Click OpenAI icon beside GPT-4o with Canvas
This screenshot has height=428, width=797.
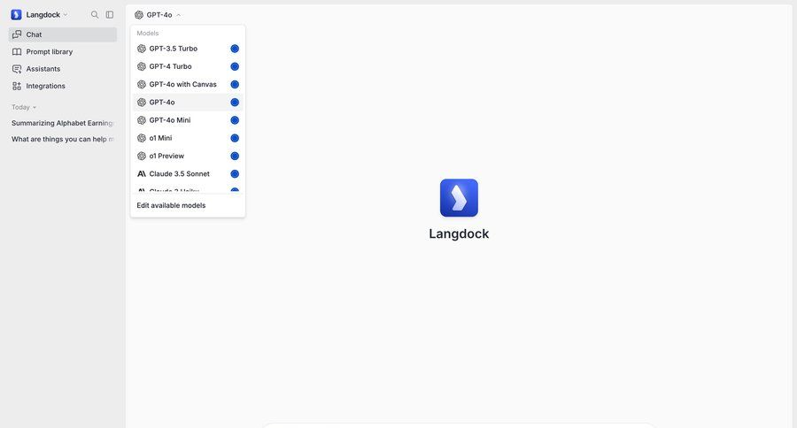142,84
